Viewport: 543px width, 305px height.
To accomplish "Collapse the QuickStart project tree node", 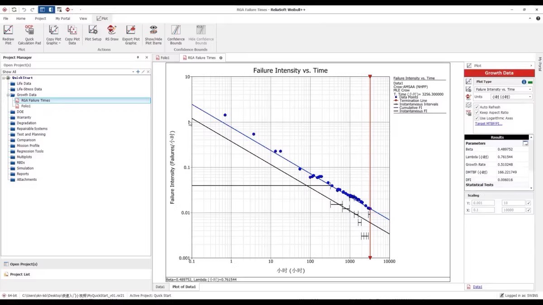I will 4,78.
